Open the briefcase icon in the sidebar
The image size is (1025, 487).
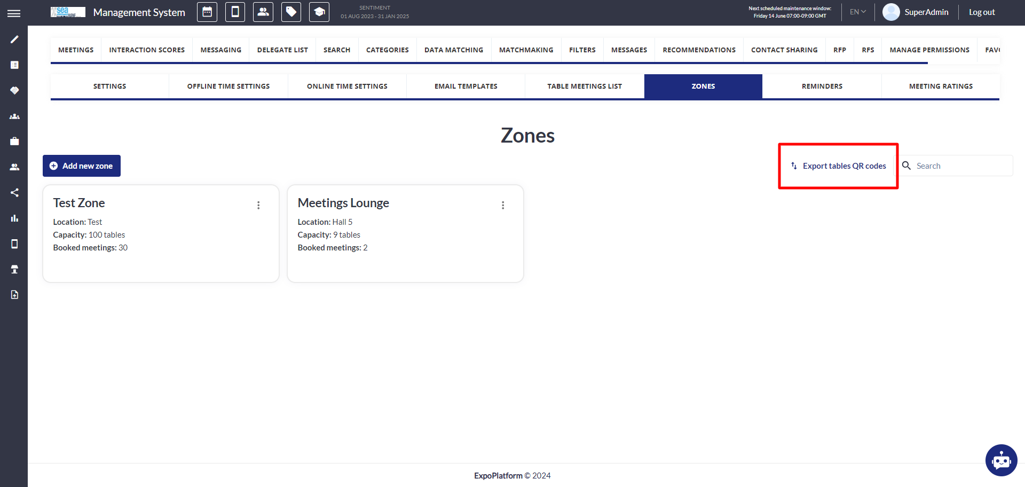point(14,142)
